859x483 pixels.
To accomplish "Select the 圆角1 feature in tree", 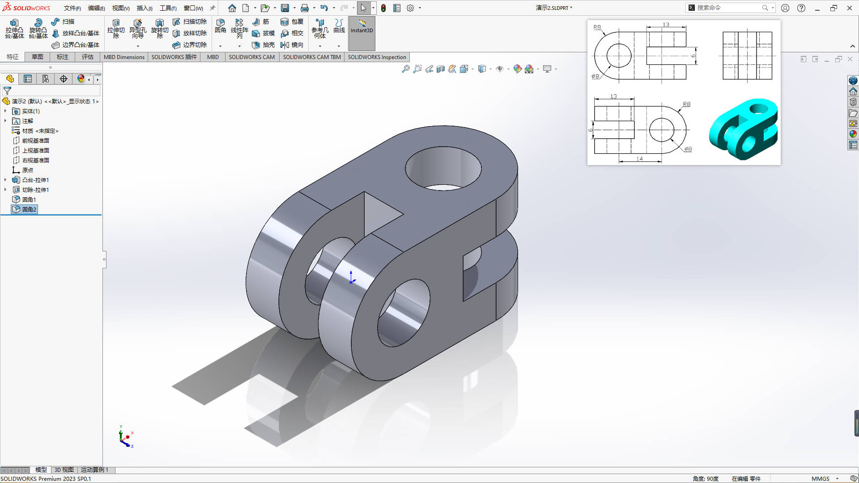I will click(29, 199).
